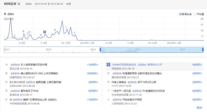Image resolution: width=207 pixels, height=112 pixels.
Task: Click the highlighted 2014 range in the timeline navigator
Action: click(x=137, y=50)
